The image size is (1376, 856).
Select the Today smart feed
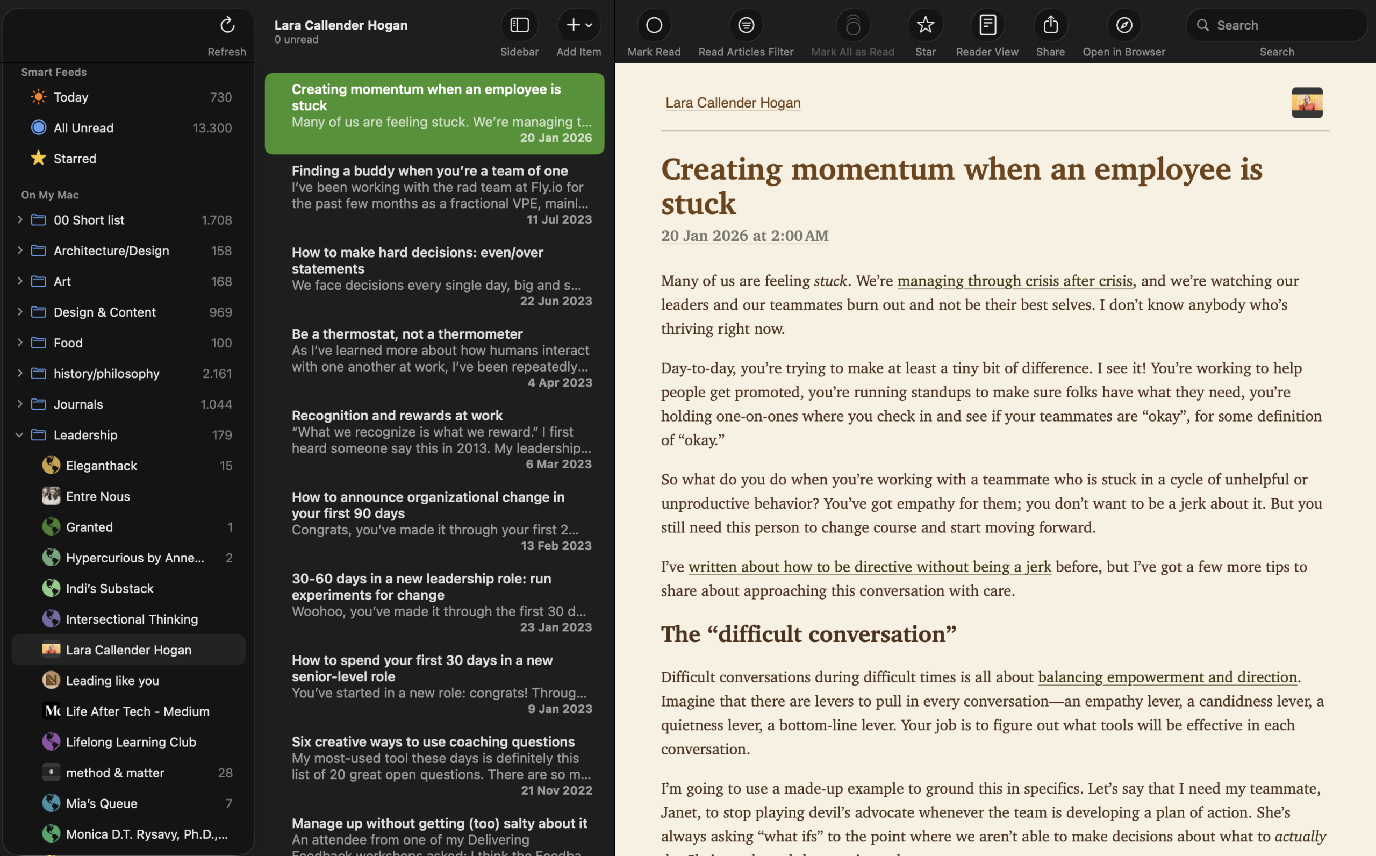(x=71, y=97)
